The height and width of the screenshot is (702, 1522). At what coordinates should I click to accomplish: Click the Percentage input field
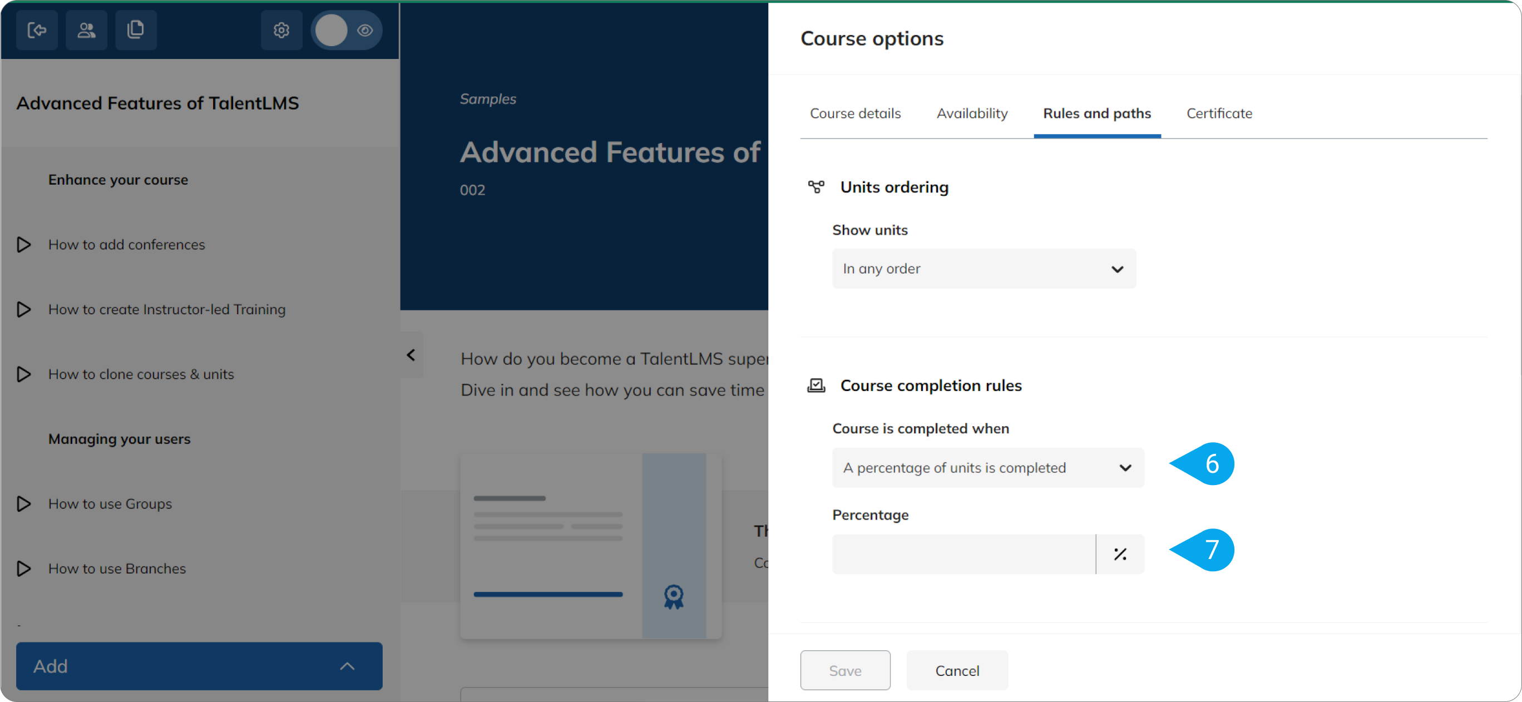[963, 553]
